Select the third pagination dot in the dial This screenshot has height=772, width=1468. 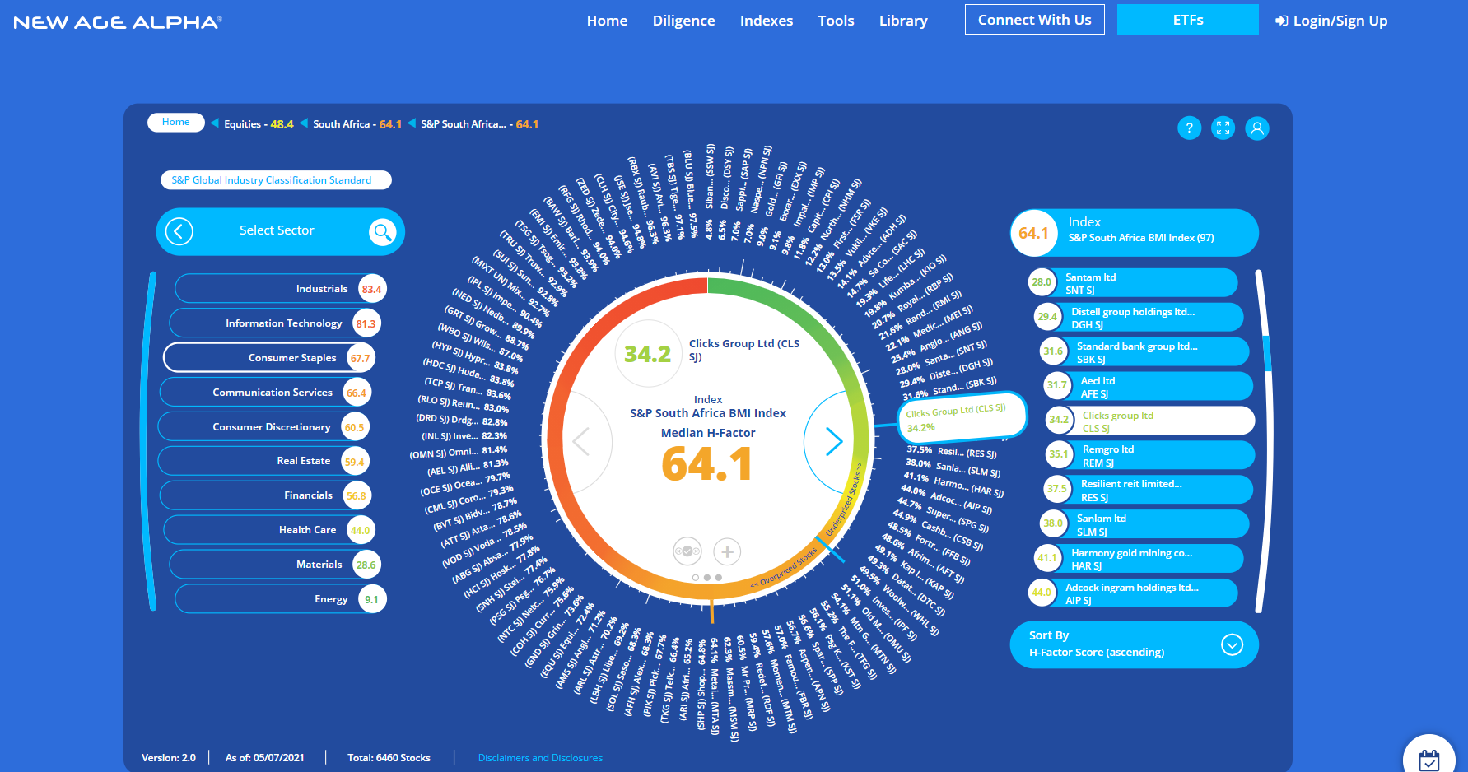[x=719, y=578]
